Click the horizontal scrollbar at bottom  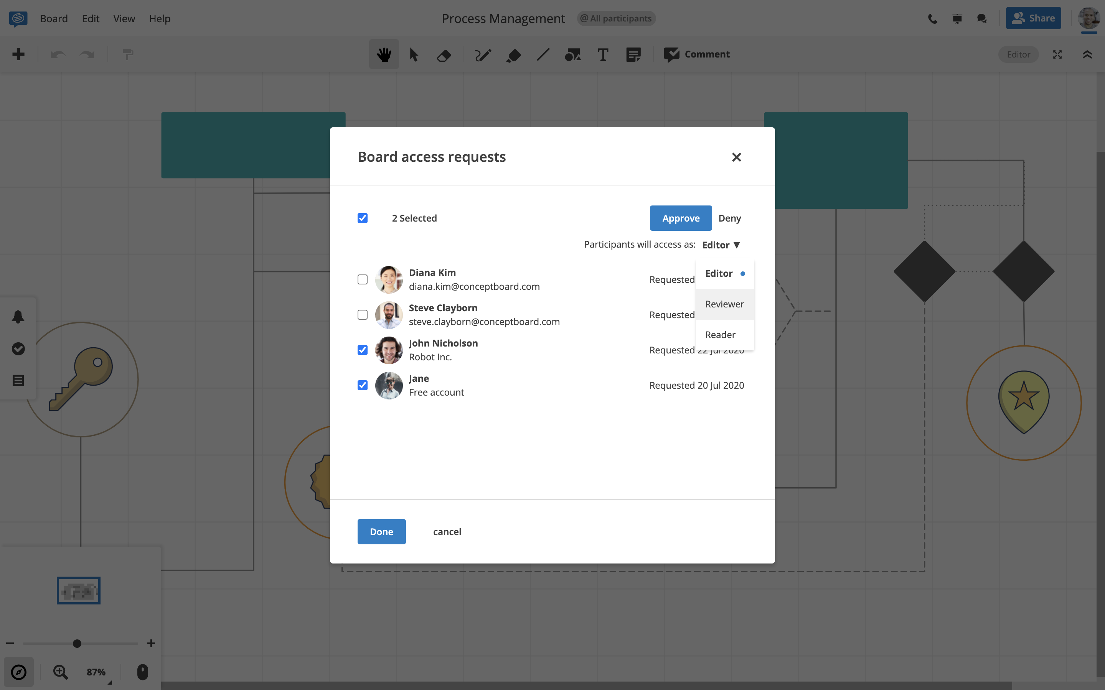coord(586,686)
